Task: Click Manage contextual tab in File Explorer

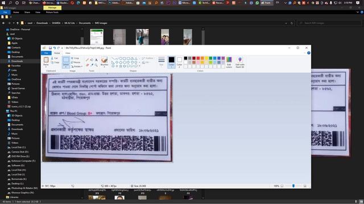Action: click(x=52, y=7)
